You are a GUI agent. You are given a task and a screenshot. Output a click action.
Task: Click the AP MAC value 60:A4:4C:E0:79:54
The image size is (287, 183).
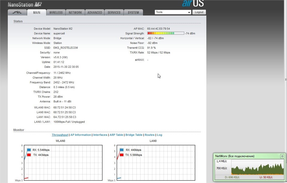pyautogui.click(x=159, y=29)
